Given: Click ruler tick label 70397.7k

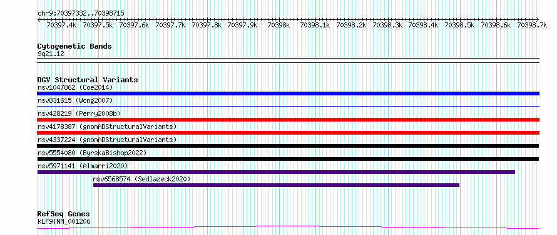Looking at the screenshot, I should tap(170, 25).
